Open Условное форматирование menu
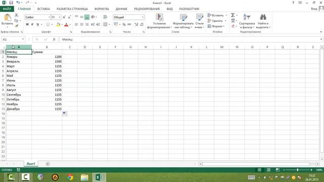This screenshot has height=182, width=324. tap(159, 21)
